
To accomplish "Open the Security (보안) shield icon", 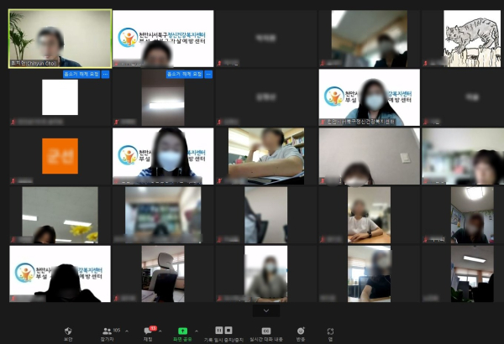I will [68, 331].
